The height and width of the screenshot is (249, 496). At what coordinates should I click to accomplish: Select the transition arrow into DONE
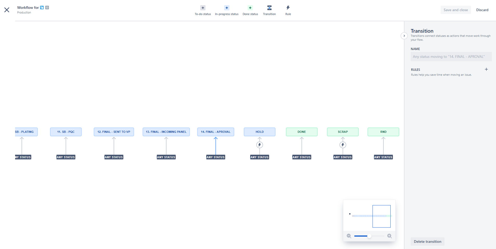coord(302,146)
